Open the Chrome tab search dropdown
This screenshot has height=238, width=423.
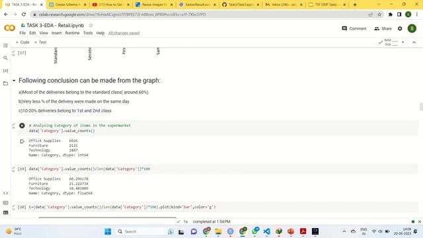(379, 5)
